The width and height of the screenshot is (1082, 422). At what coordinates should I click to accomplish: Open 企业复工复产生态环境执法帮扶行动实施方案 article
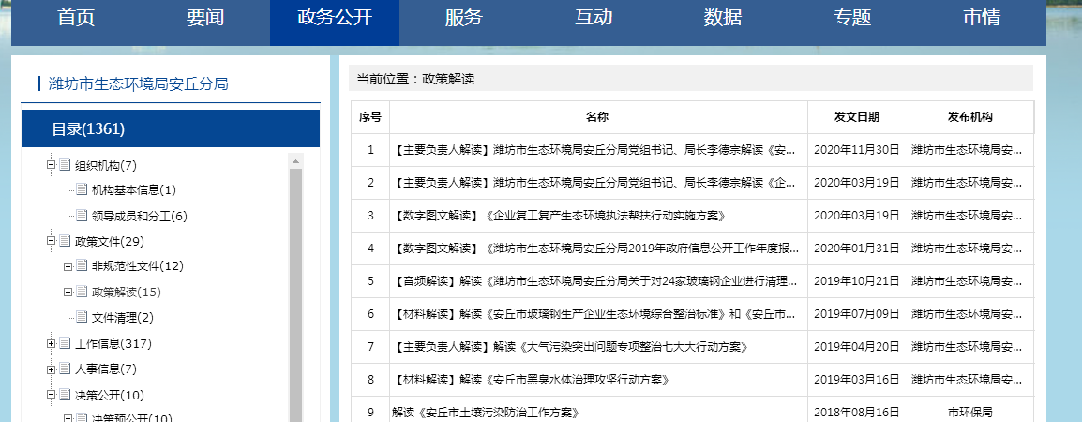(x=561, y=217)
